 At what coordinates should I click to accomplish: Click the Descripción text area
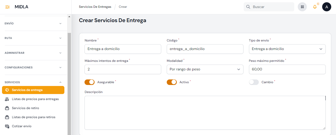click(x=205, y=113)
